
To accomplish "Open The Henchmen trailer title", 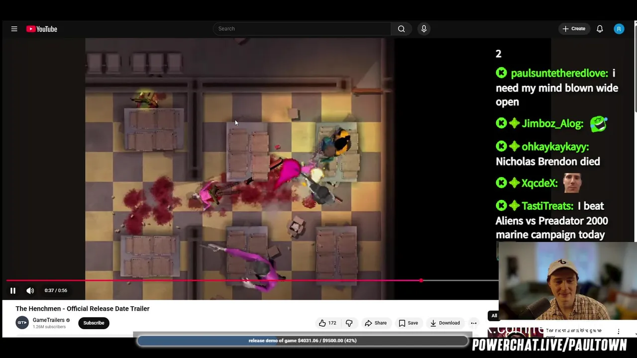I will point(83,309).
